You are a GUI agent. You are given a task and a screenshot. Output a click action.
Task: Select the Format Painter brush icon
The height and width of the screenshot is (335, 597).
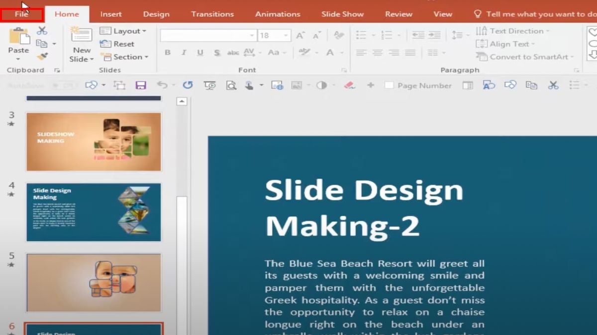coord(42,57)
